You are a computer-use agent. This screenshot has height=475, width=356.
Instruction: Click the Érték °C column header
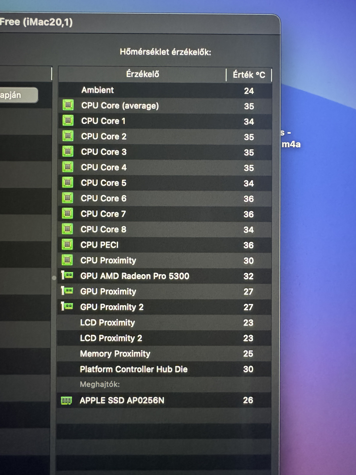click(249, 75)
